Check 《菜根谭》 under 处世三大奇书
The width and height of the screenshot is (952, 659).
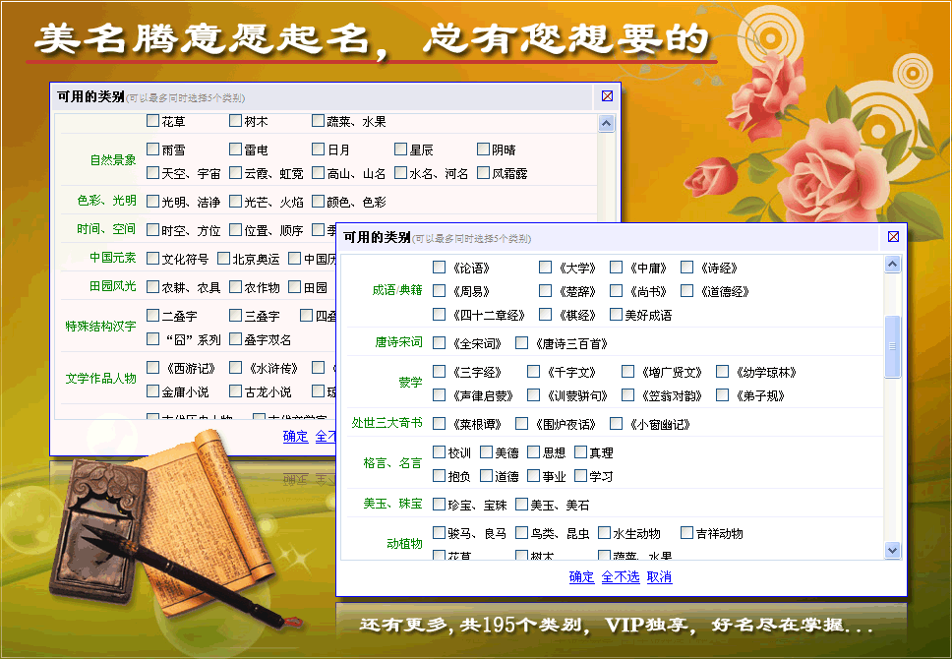(x=438, y=426)
